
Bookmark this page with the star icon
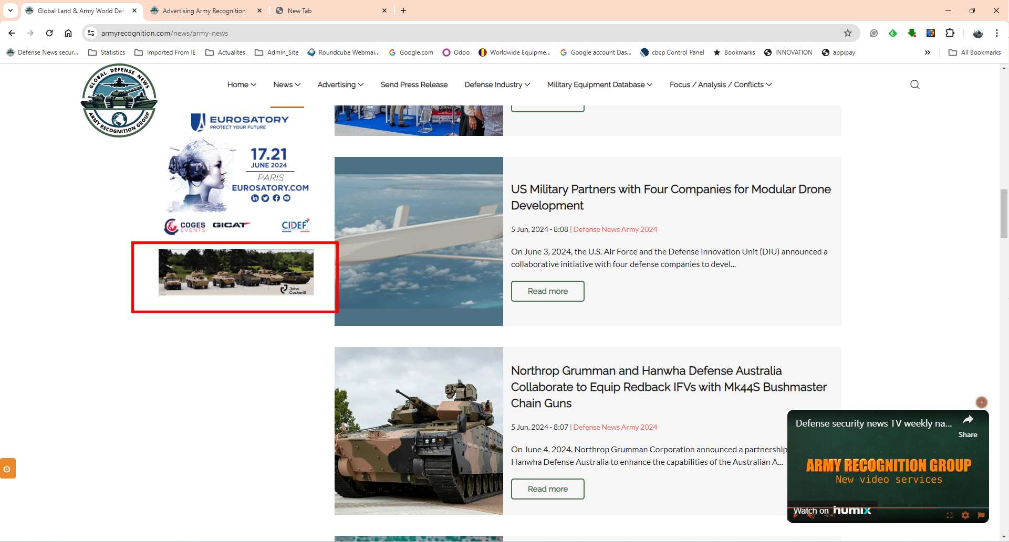(x=848, y=33)
